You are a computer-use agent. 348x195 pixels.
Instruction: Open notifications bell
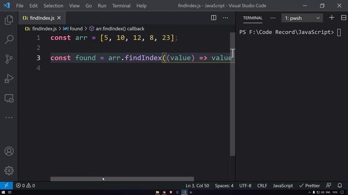point(339,185)
